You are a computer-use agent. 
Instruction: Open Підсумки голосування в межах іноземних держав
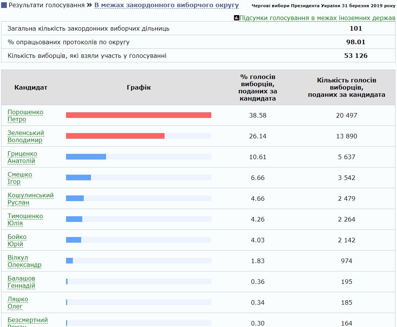[317, 18]
